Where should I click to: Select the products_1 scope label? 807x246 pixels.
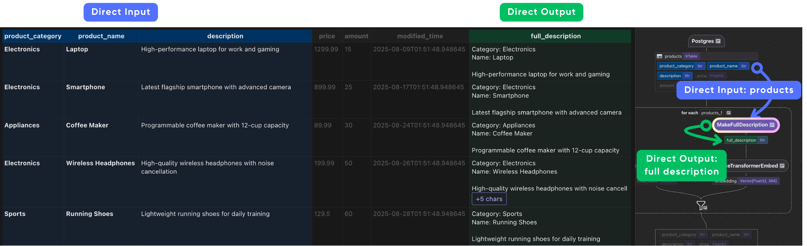pyautogui.click(x=711, y=113)
